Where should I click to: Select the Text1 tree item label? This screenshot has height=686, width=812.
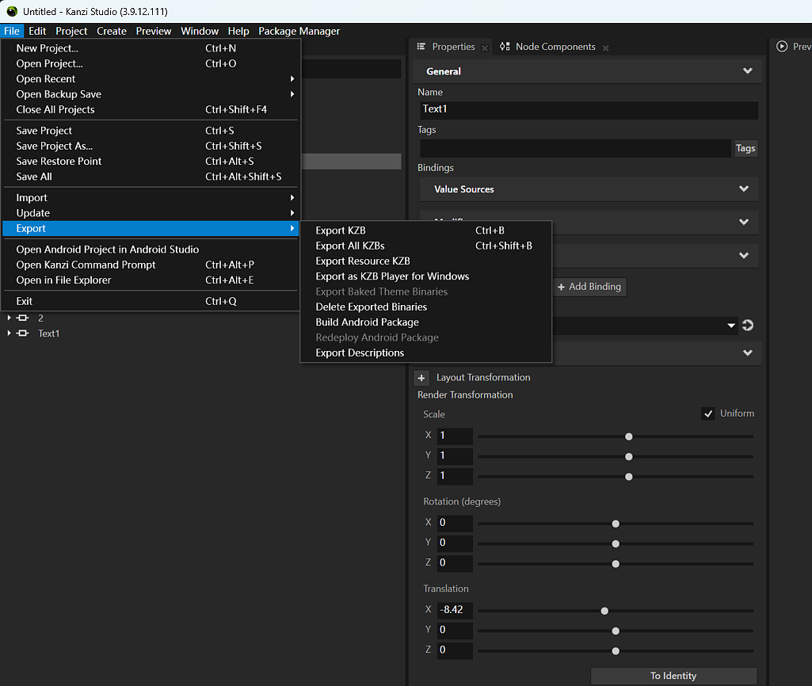click(x=48, y=333)
